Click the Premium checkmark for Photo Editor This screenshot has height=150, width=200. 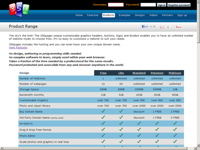tap(157, 135)
